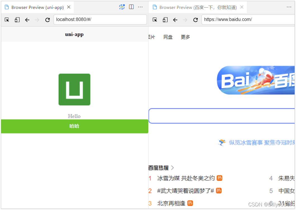Click the sync refresh icon in tab bar
296x210 pixels.
[x=122, y=7]
